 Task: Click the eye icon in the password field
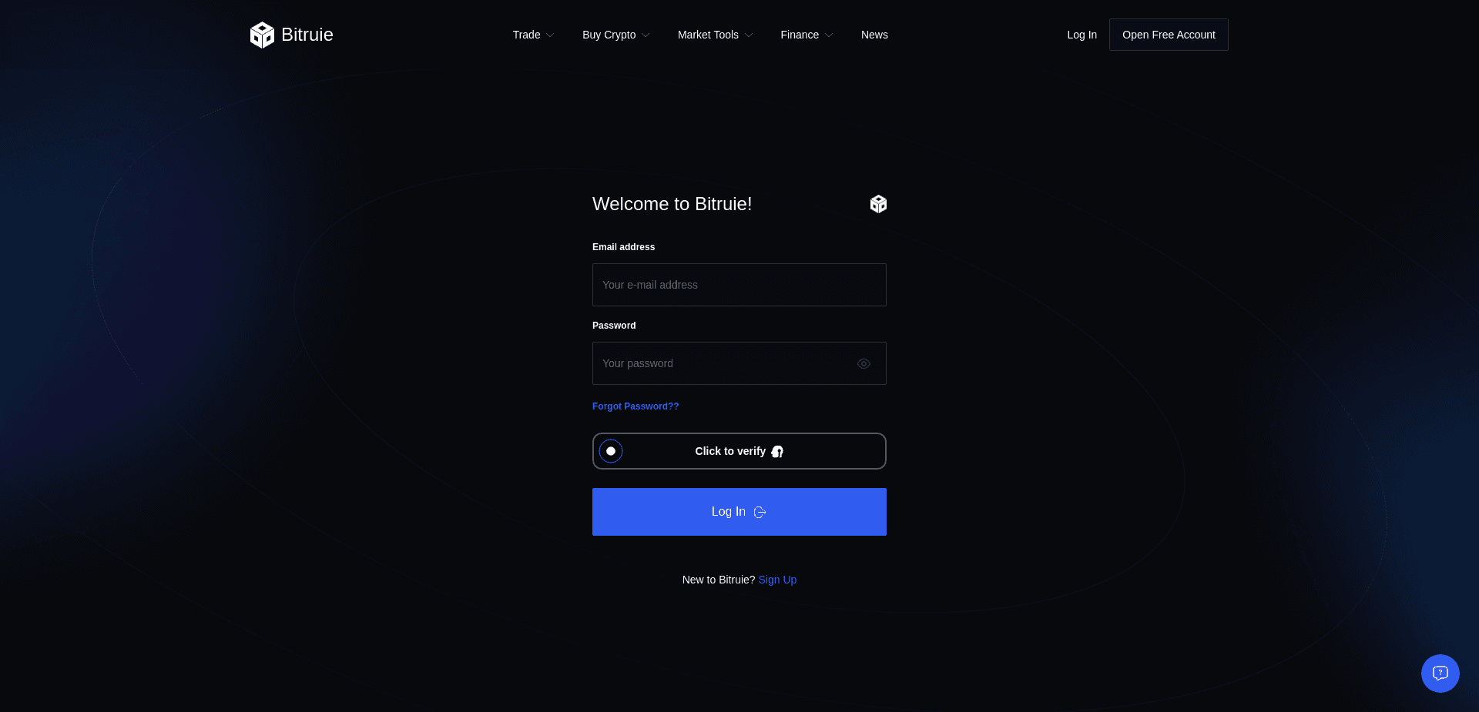pos(863,363)
